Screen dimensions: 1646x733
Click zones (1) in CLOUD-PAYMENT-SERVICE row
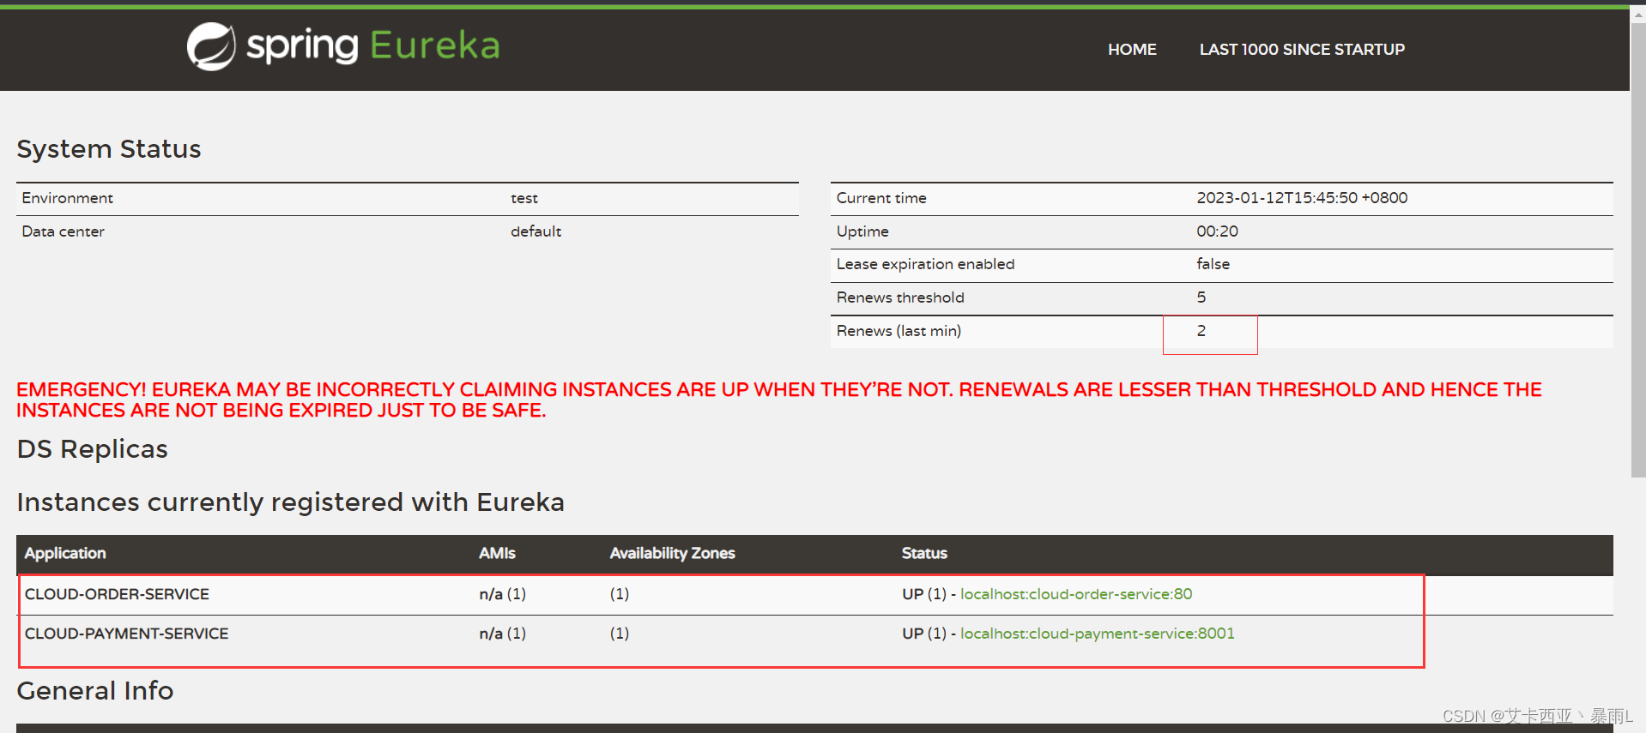pyautogui.click(x=620, y=634)
